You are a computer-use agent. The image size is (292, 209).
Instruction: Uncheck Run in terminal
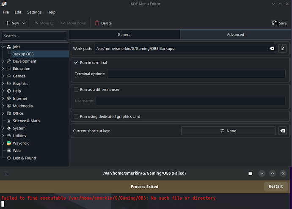76,63
